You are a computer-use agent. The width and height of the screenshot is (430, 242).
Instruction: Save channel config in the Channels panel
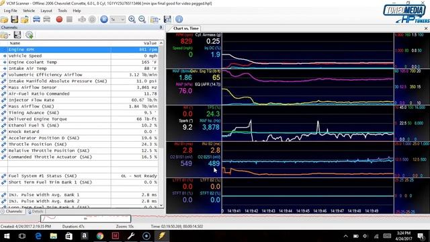point(17,35)
